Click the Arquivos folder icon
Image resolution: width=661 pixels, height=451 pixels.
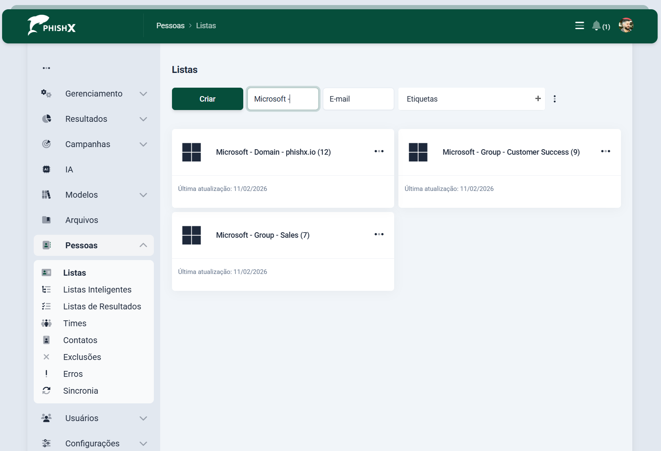(x=46, y=220)
